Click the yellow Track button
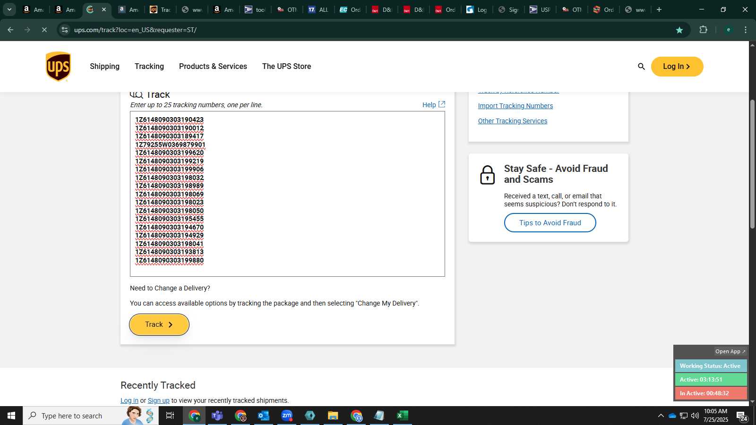This screenshot has width=756, height=425. click(159, 325)
